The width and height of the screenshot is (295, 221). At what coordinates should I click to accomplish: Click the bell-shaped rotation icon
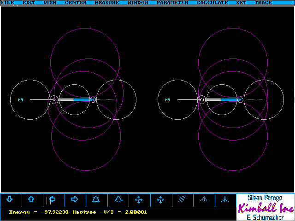118,199
